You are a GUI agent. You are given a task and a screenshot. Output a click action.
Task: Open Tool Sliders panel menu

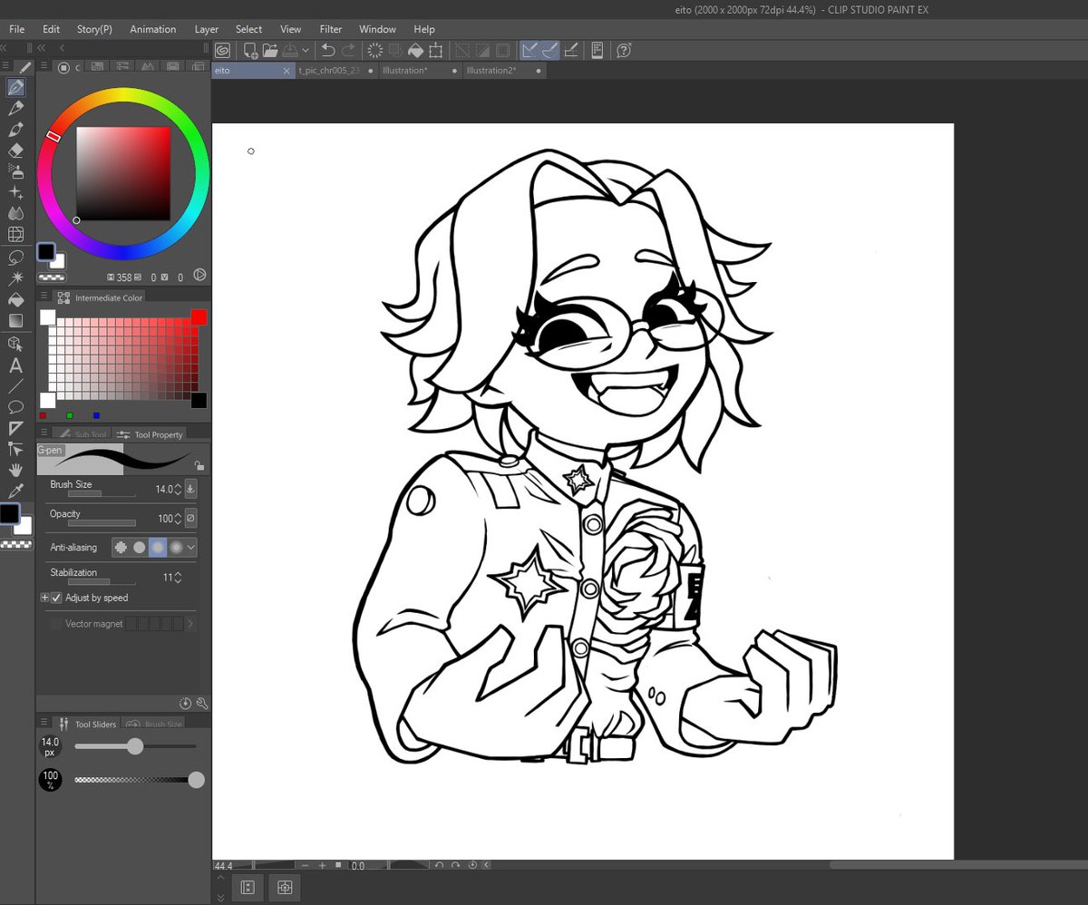point(42,724)
